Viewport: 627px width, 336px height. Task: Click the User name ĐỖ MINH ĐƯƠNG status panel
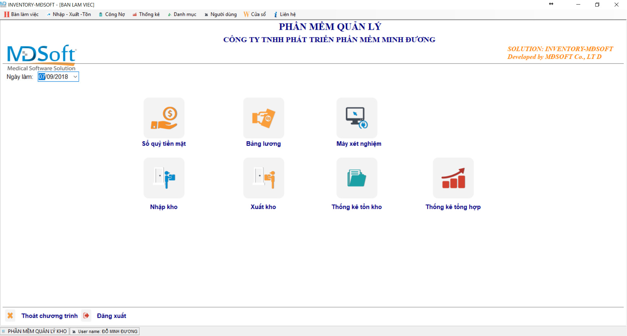(105, 331)
